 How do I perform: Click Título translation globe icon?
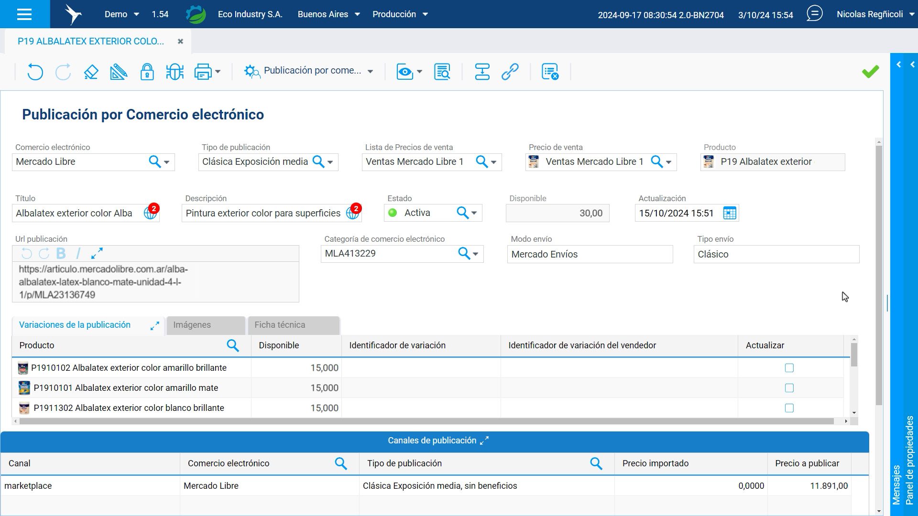click(150, 213)
